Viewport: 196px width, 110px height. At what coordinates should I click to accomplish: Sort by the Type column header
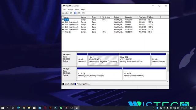click(x=96, y=17)
